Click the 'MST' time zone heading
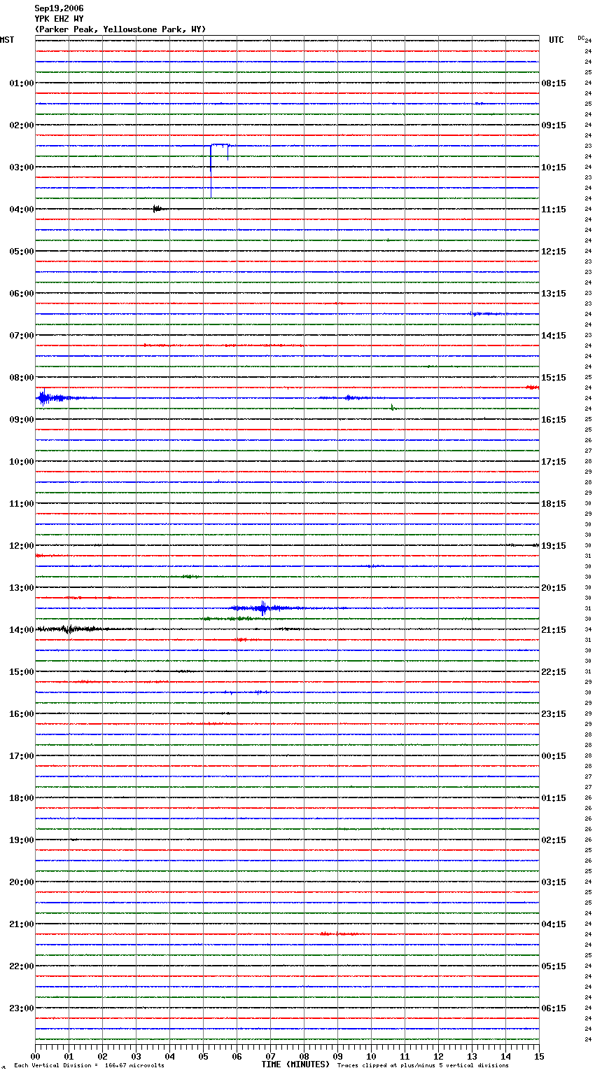The image size is (595, 1075). tap(7, 40)
